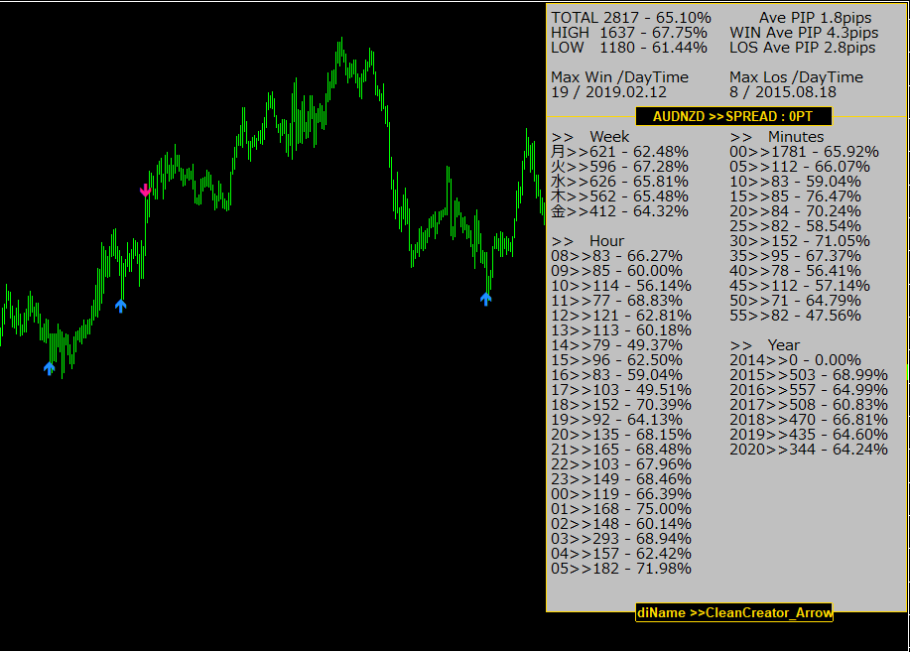910x652 pixels.
Task: Select hour row 18>>152 - 70.39%
Action: [621, 405]
